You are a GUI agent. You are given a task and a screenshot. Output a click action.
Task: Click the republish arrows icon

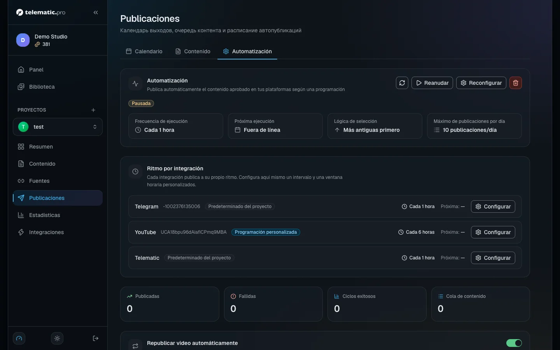135,346
